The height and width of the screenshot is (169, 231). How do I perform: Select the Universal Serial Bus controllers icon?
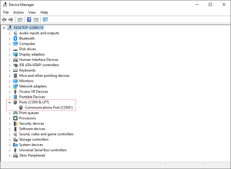pyautogui.click(x=15, y=150)
